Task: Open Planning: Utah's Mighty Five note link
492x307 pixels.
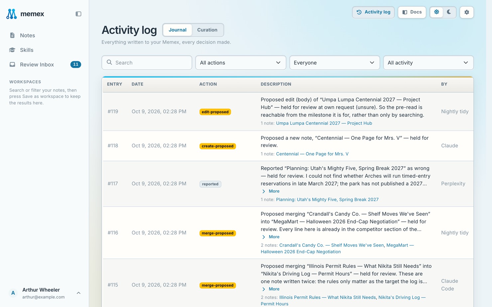Action: pyautogui.click(x=327, y=199)
